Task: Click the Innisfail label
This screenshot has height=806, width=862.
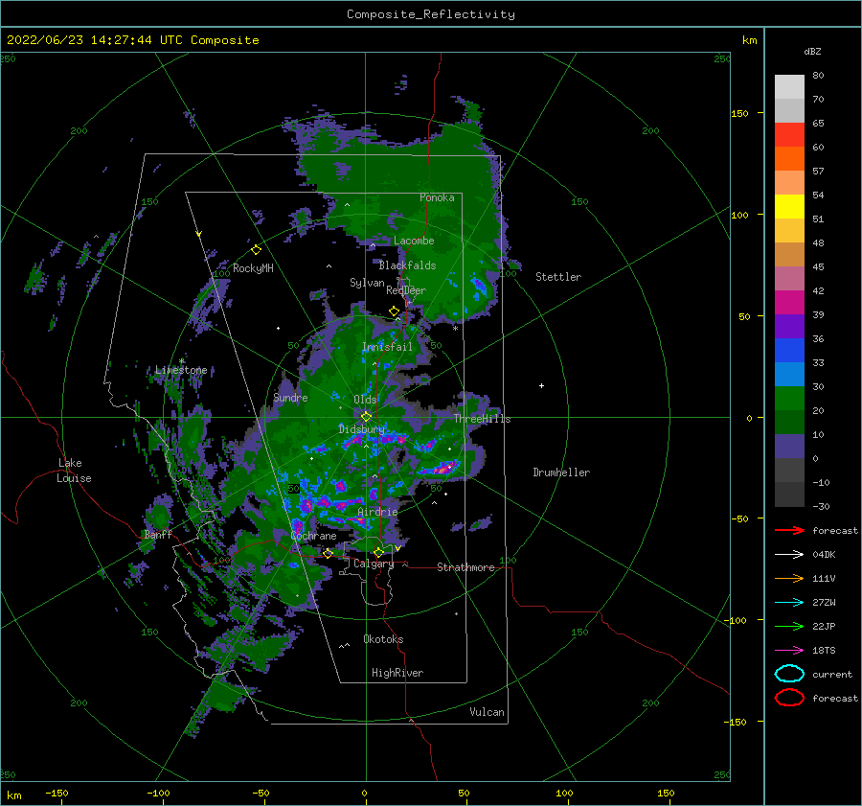Action: click(387, 347)
